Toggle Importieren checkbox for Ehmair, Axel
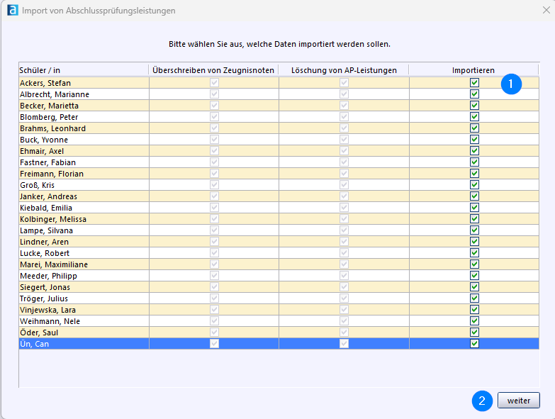The image size is (555, 419). 474,151
